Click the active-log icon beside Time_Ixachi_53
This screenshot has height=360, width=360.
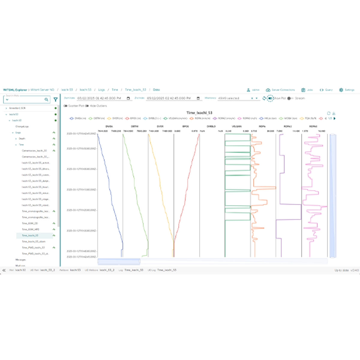(x=54, y=235)
